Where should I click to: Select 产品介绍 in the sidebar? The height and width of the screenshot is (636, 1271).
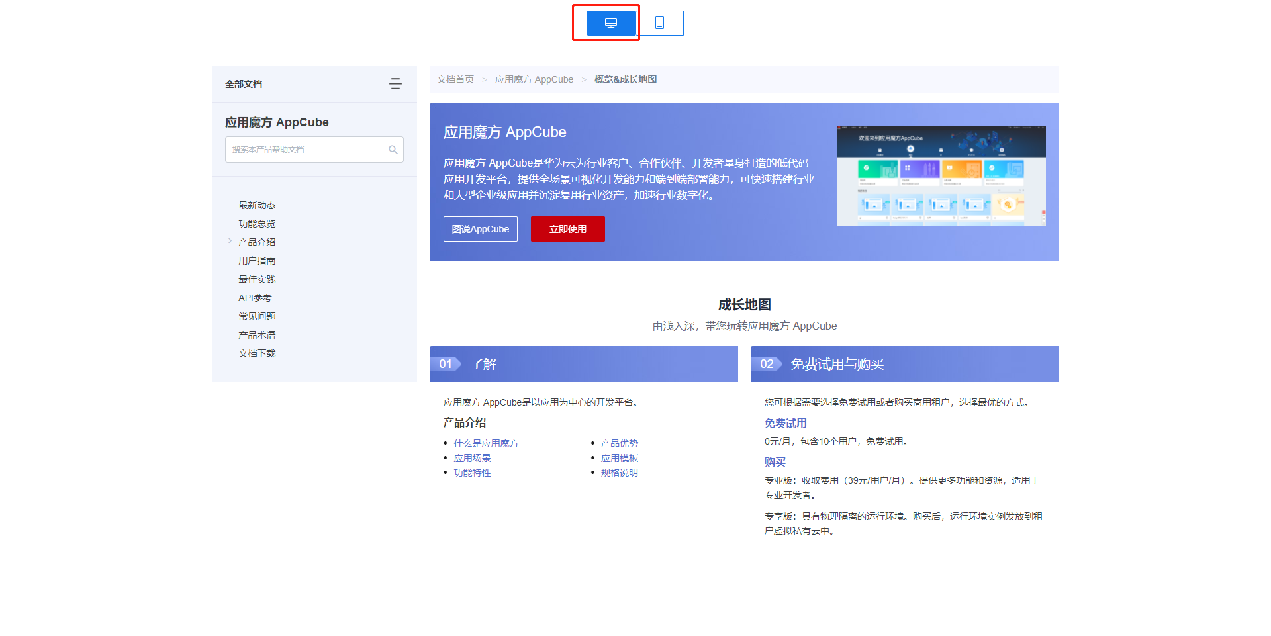point(257,242)
